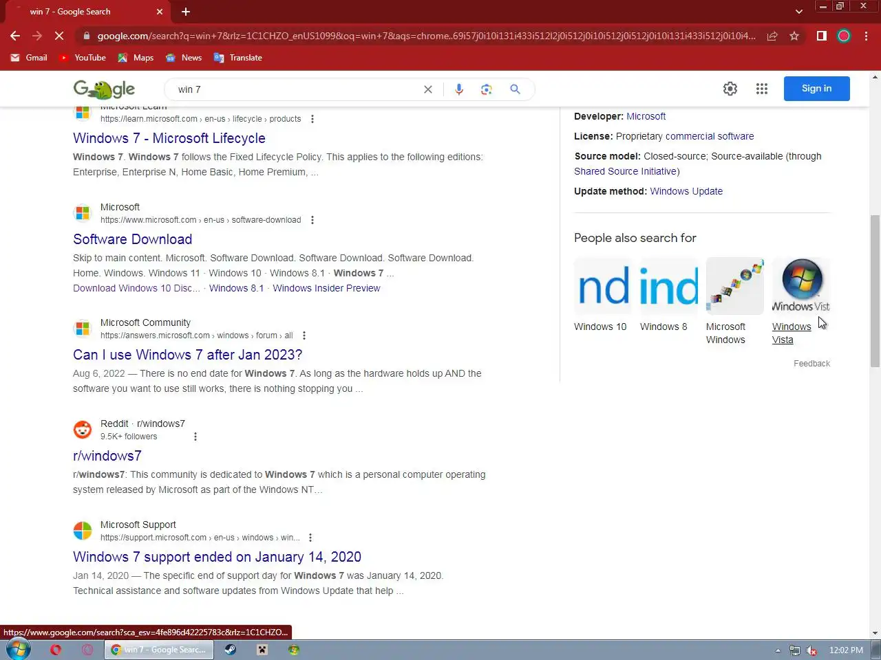The image size is (881, 660).
Task: Open options for Microsoft Community result
Action: tap(304, 335)
